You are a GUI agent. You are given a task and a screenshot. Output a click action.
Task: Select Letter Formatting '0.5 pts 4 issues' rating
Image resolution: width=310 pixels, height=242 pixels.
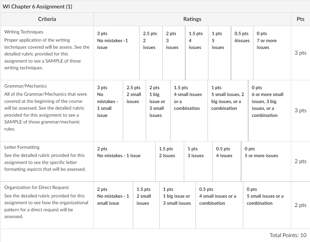coord(227,161)
